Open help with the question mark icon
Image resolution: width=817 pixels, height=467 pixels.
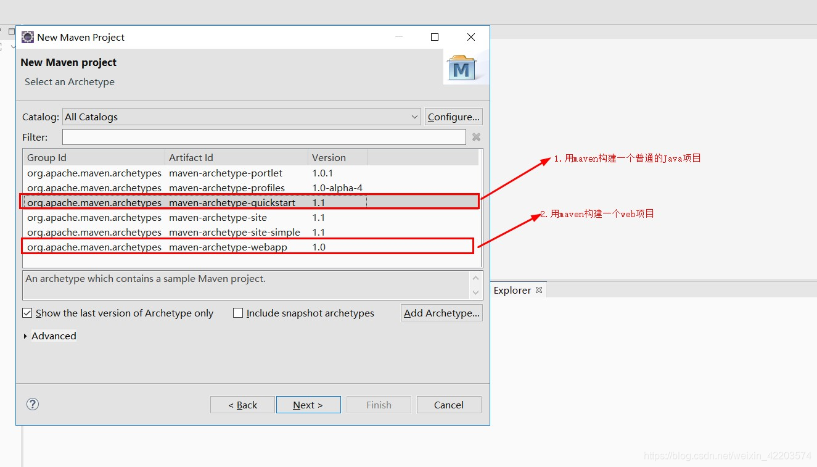click(33, 404)
